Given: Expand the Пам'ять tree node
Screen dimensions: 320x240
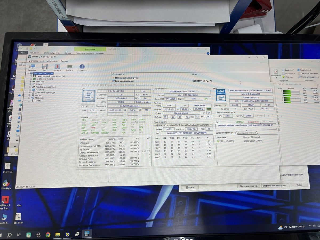Looking at the screenshot, I should 31,82.
